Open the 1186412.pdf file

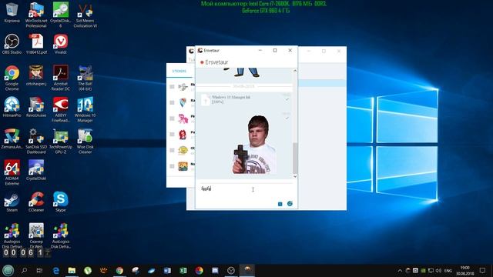click(36, 44)
